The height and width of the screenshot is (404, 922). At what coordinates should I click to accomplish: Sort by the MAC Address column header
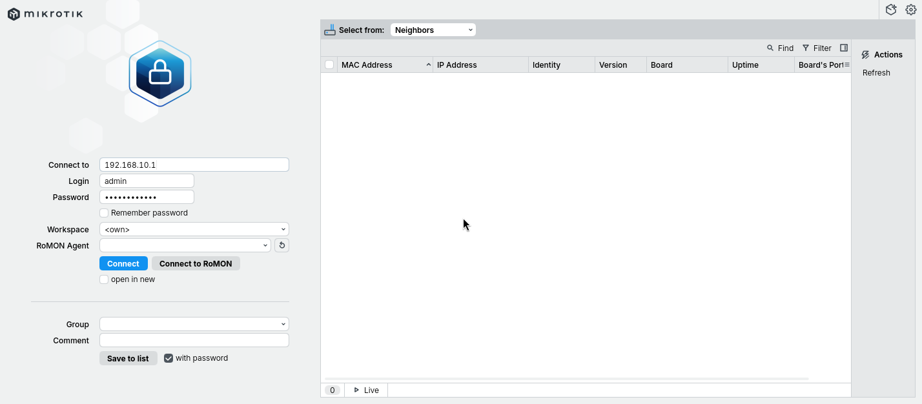[x=381, y=65]
